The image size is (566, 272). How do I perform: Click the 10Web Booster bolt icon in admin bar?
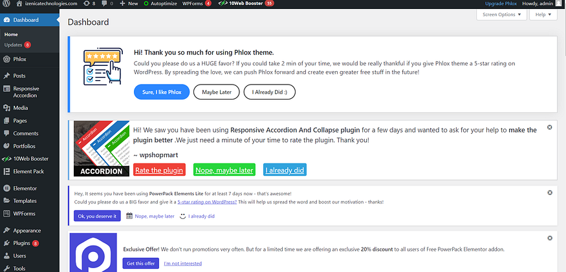(x=223, y=4)
